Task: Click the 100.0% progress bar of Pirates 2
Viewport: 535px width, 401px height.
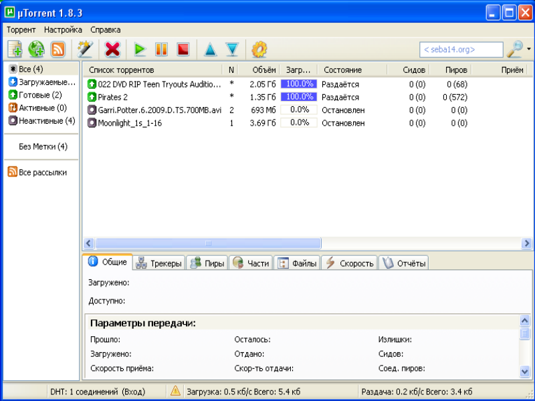Action: pos(299,97)
